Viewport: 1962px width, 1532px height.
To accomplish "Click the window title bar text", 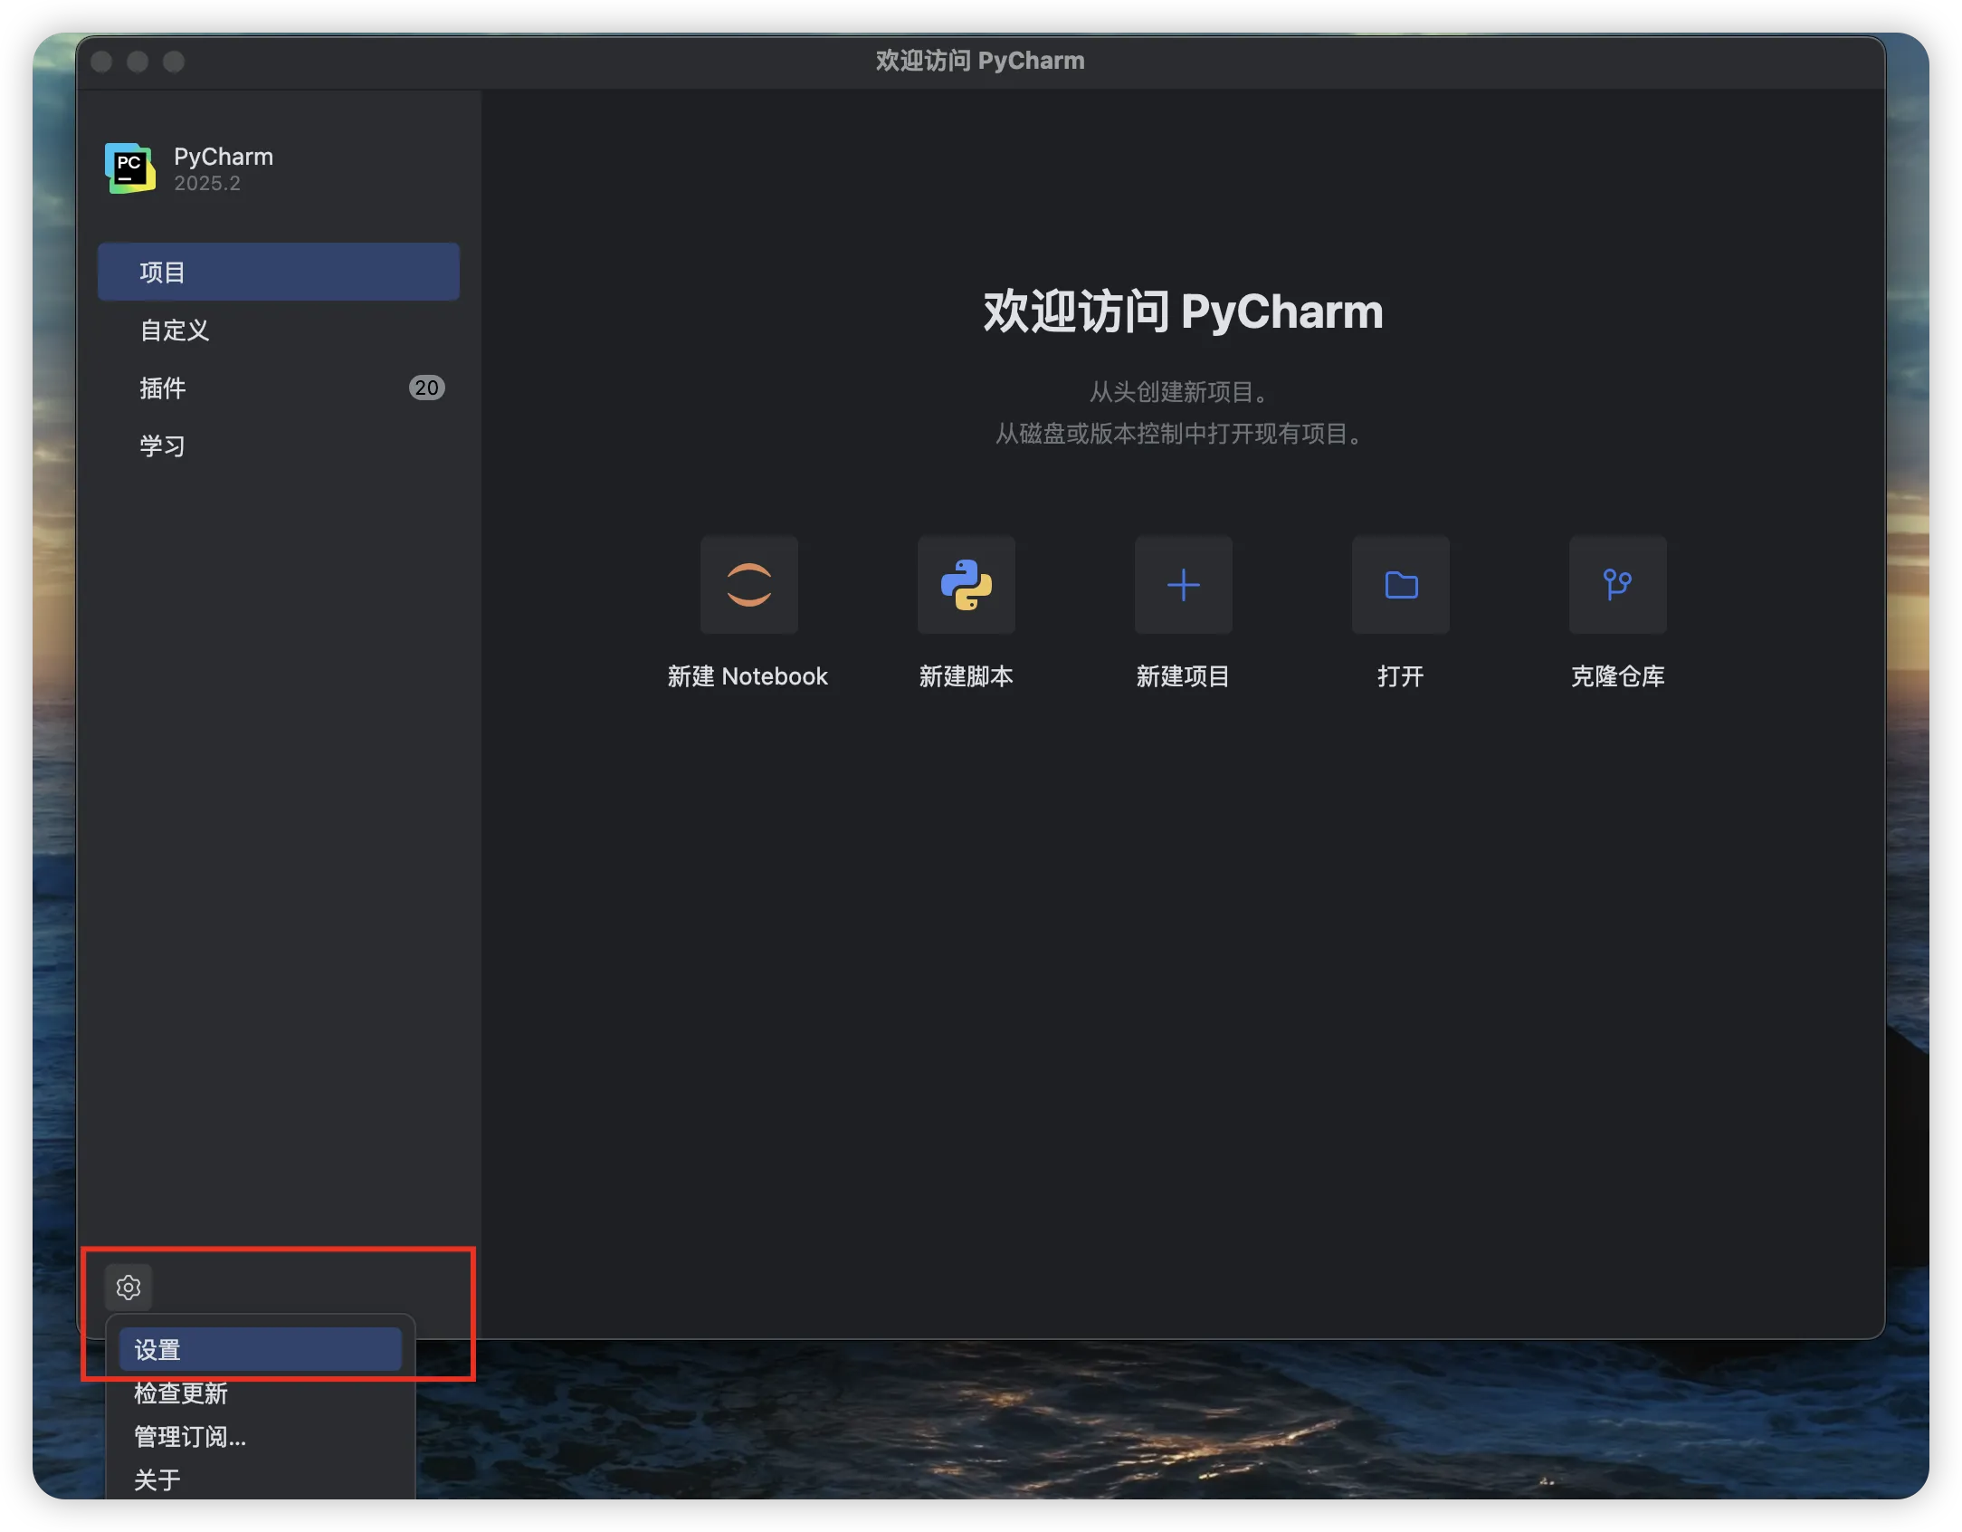I will point(980,61).
